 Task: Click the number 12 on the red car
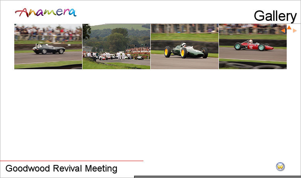[x=251, y=47]
